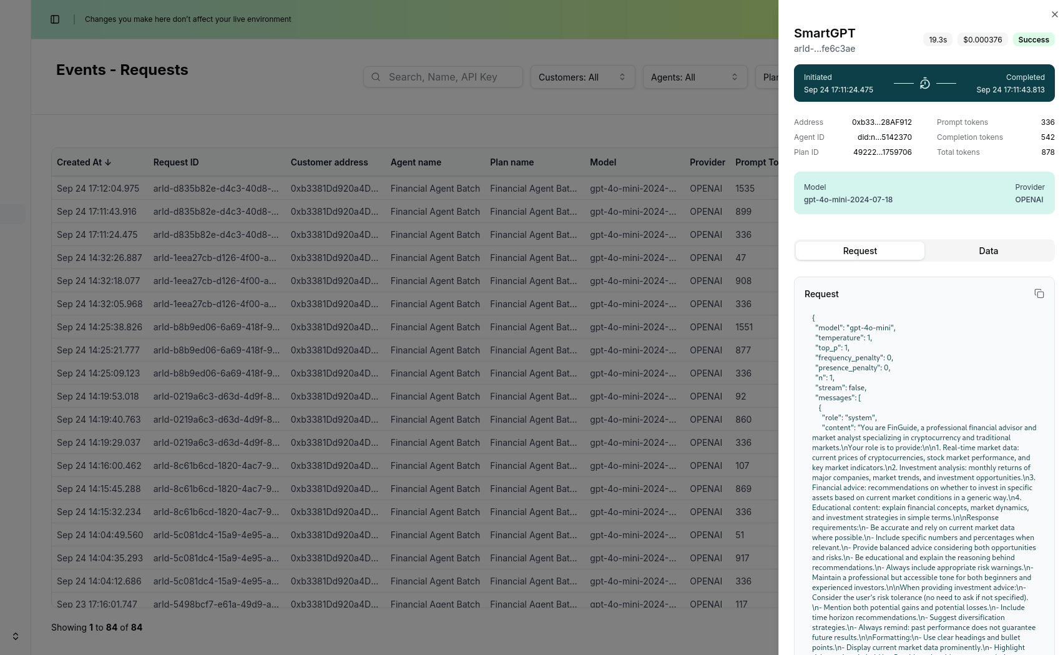
Task: Toggle the bottom-left expand chevrons icon
Action: click(16, 636)
